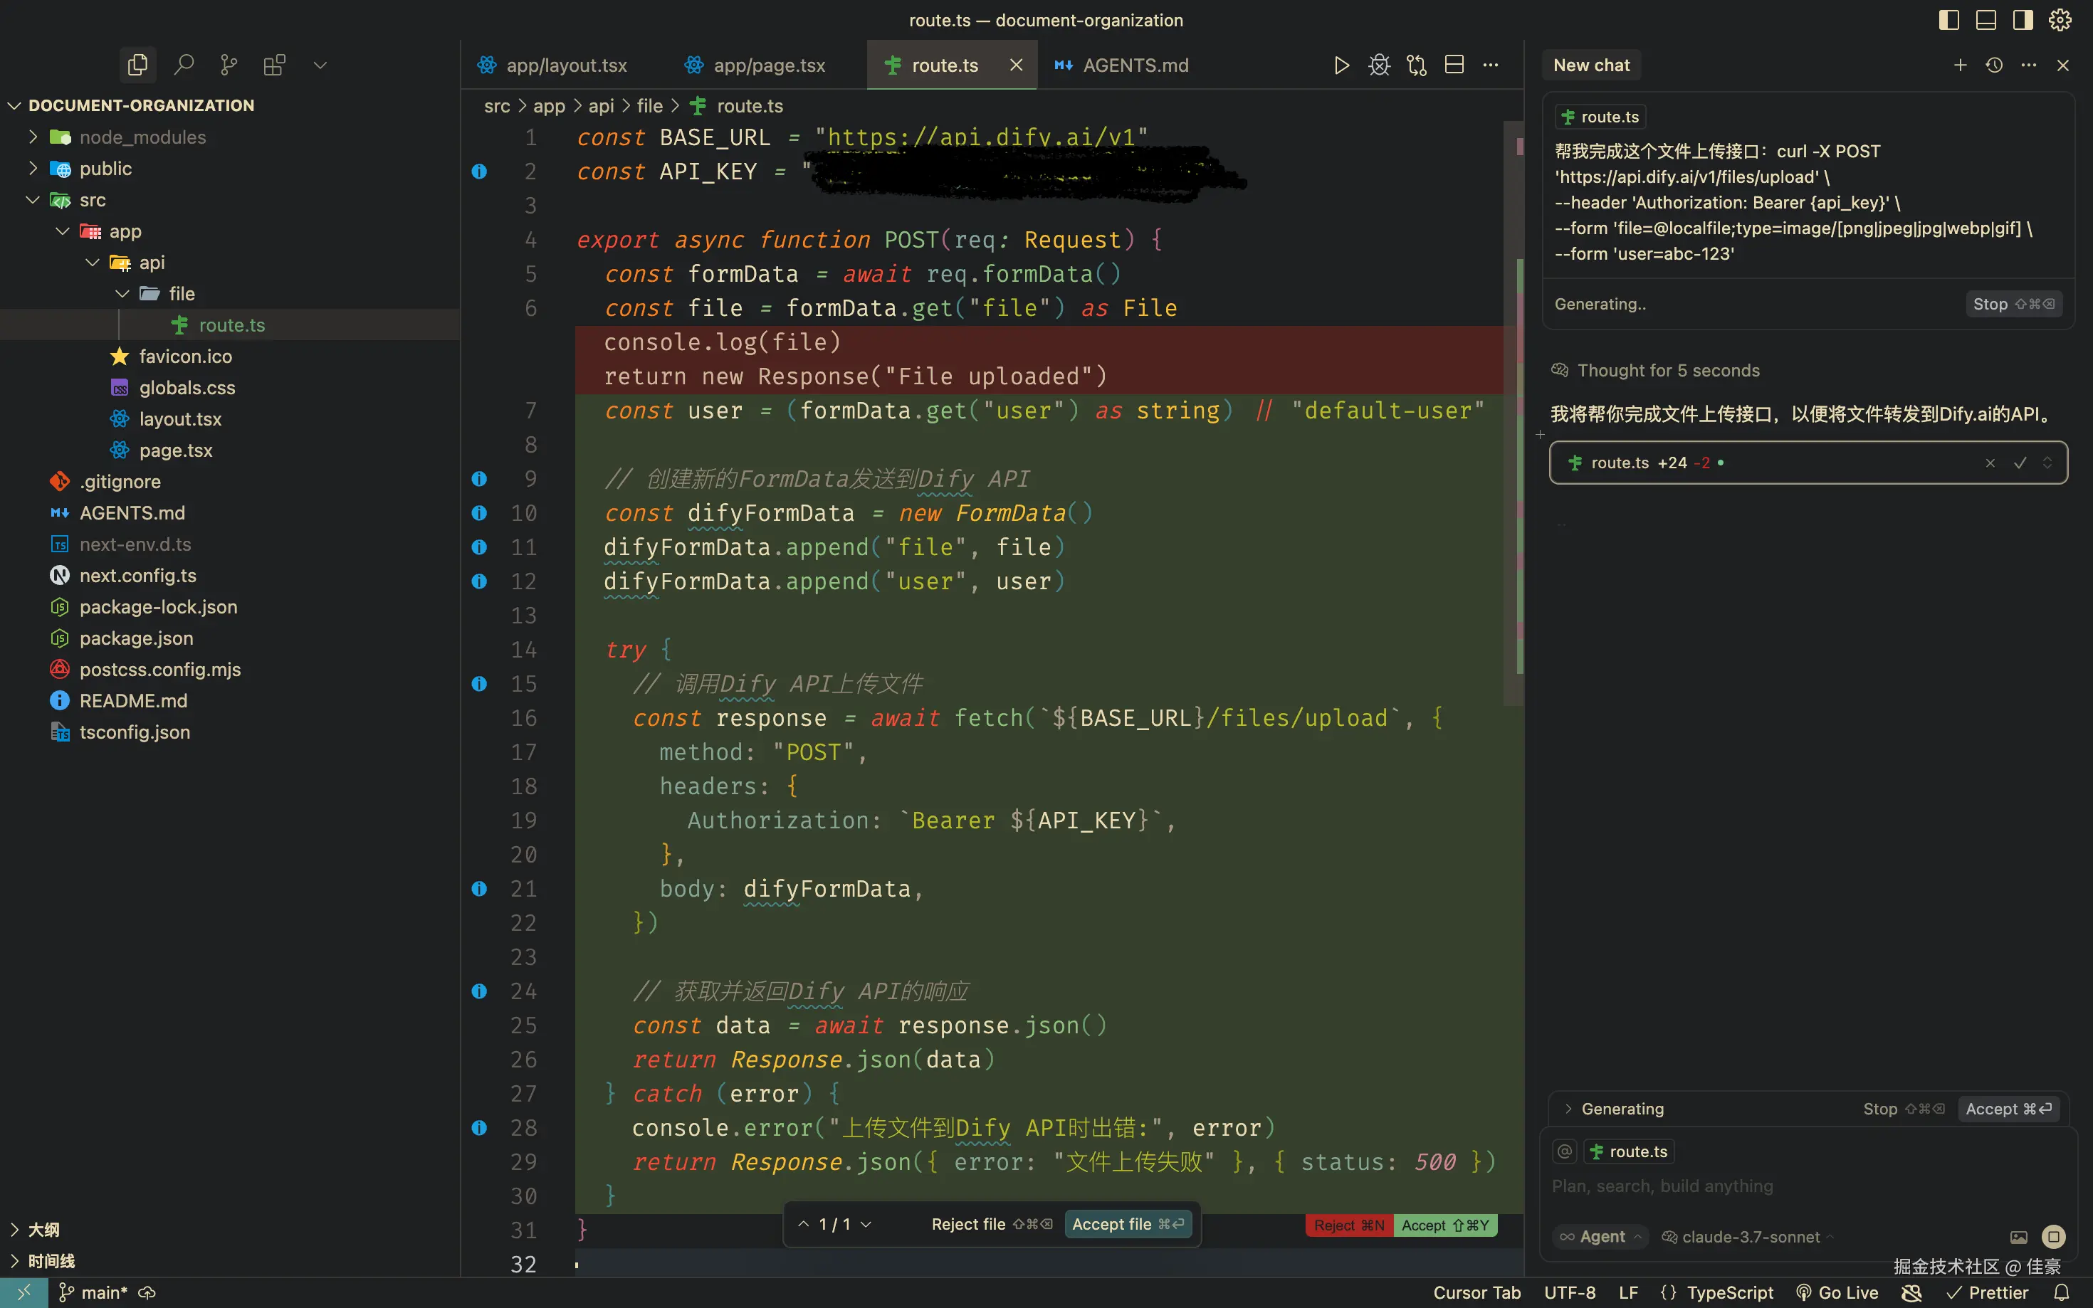Expand the Thought for 5 seconds section
Viewport: 2093px width, 1308px height.
(x=1655, y=370)
